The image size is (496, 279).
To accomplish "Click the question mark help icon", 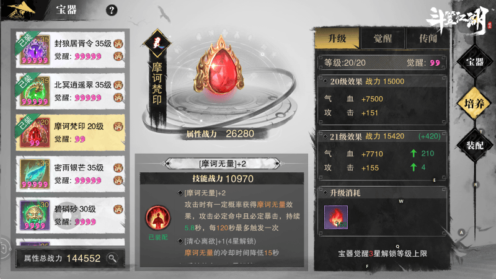I will coord(112,10).
